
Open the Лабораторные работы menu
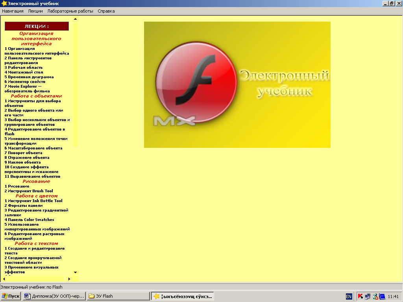(x=70, y=11)
